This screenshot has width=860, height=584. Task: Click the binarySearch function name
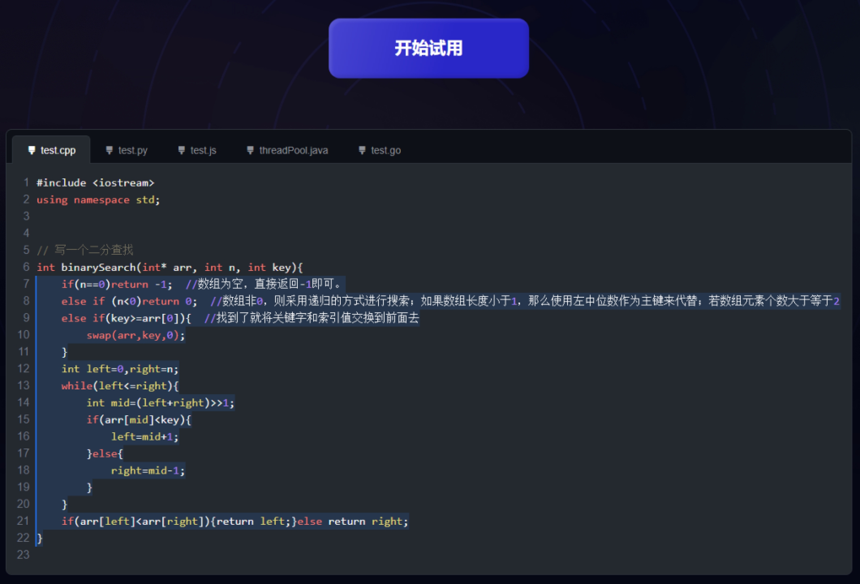(98, 267)
